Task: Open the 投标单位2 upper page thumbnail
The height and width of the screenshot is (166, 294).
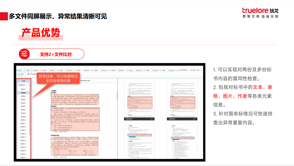Action: click(x=139, y=98)
